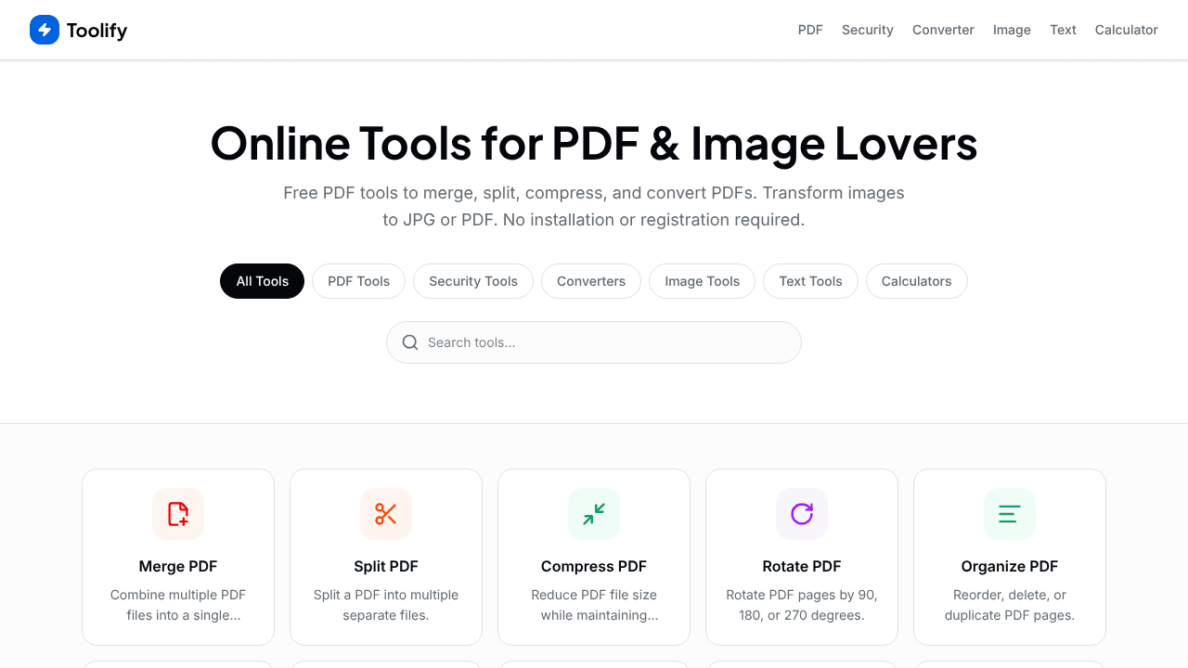Screen dimensions: 1188x668
Task: Open PDF in top navigation
Action: click(810, 30)
